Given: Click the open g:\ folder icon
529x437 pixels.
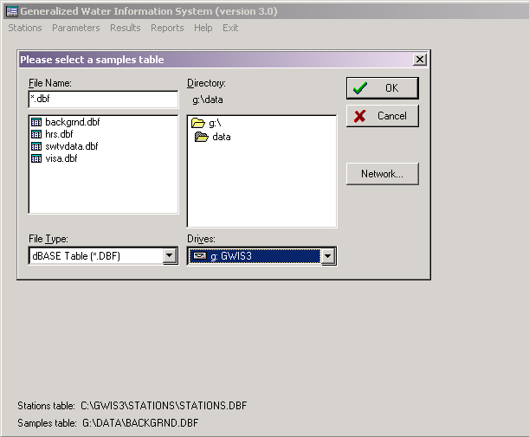Looking at the screenshot, I should coord(198,123).
